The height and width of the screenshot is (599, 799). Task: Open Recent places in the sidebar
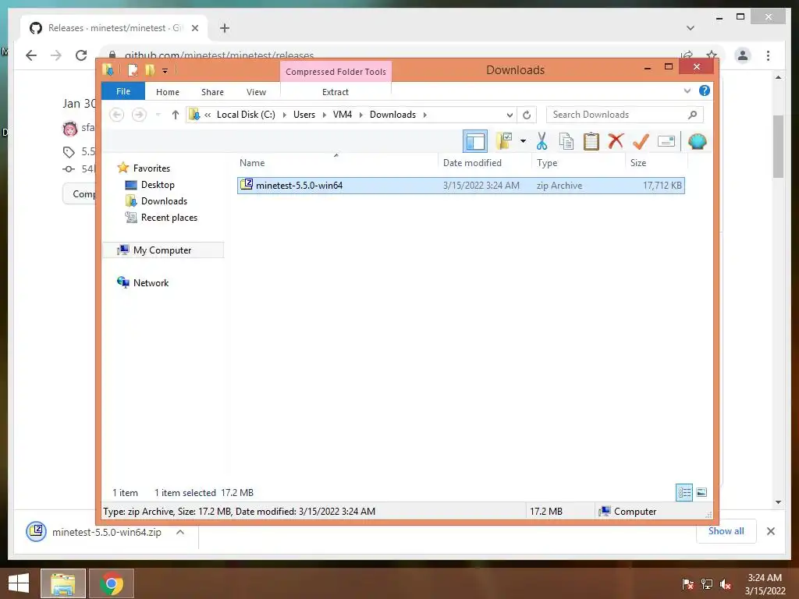pyautogui.click(x=169, y=218)
